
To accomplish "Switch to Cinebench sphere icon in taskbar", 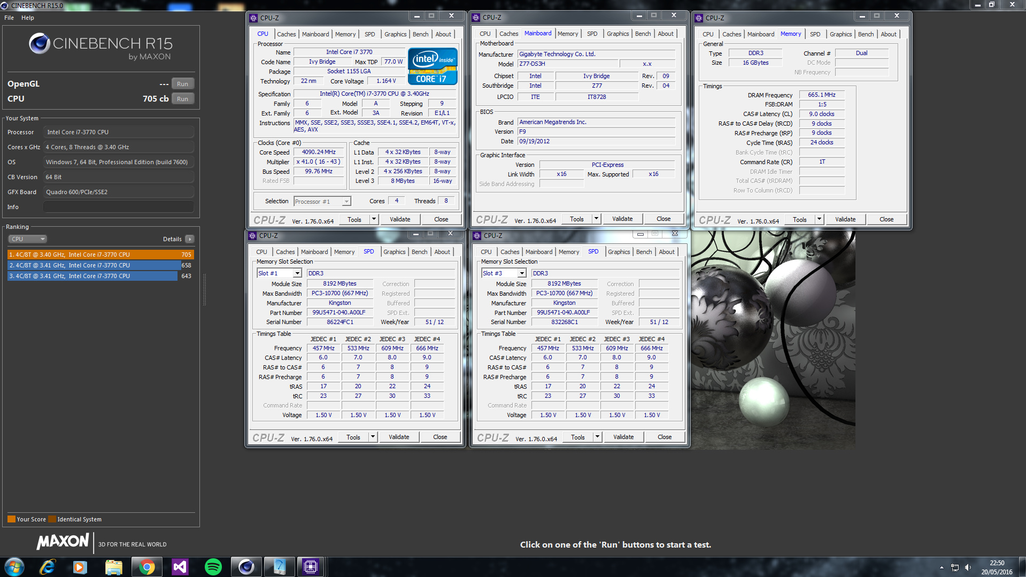I will 246,567.
